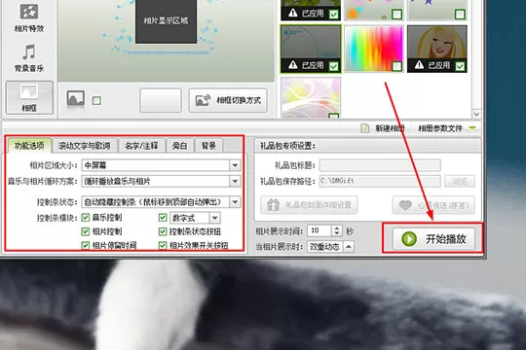Click the 相片展示时间 spinner arrows
The width and height of the screenshot is (526, 350).
(x=337, y=230)
